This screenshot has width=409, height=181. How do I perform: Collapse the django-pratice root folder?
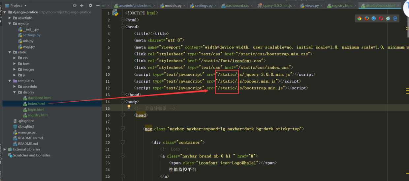[x=5, y=12]
